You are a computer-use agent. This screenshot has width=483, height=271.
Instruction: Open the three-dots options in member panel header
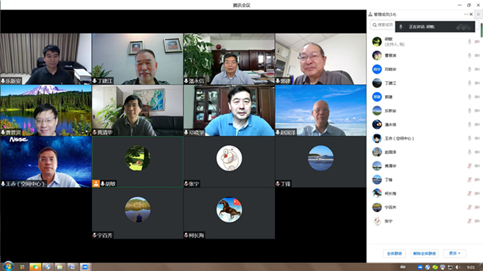(466, 14)
